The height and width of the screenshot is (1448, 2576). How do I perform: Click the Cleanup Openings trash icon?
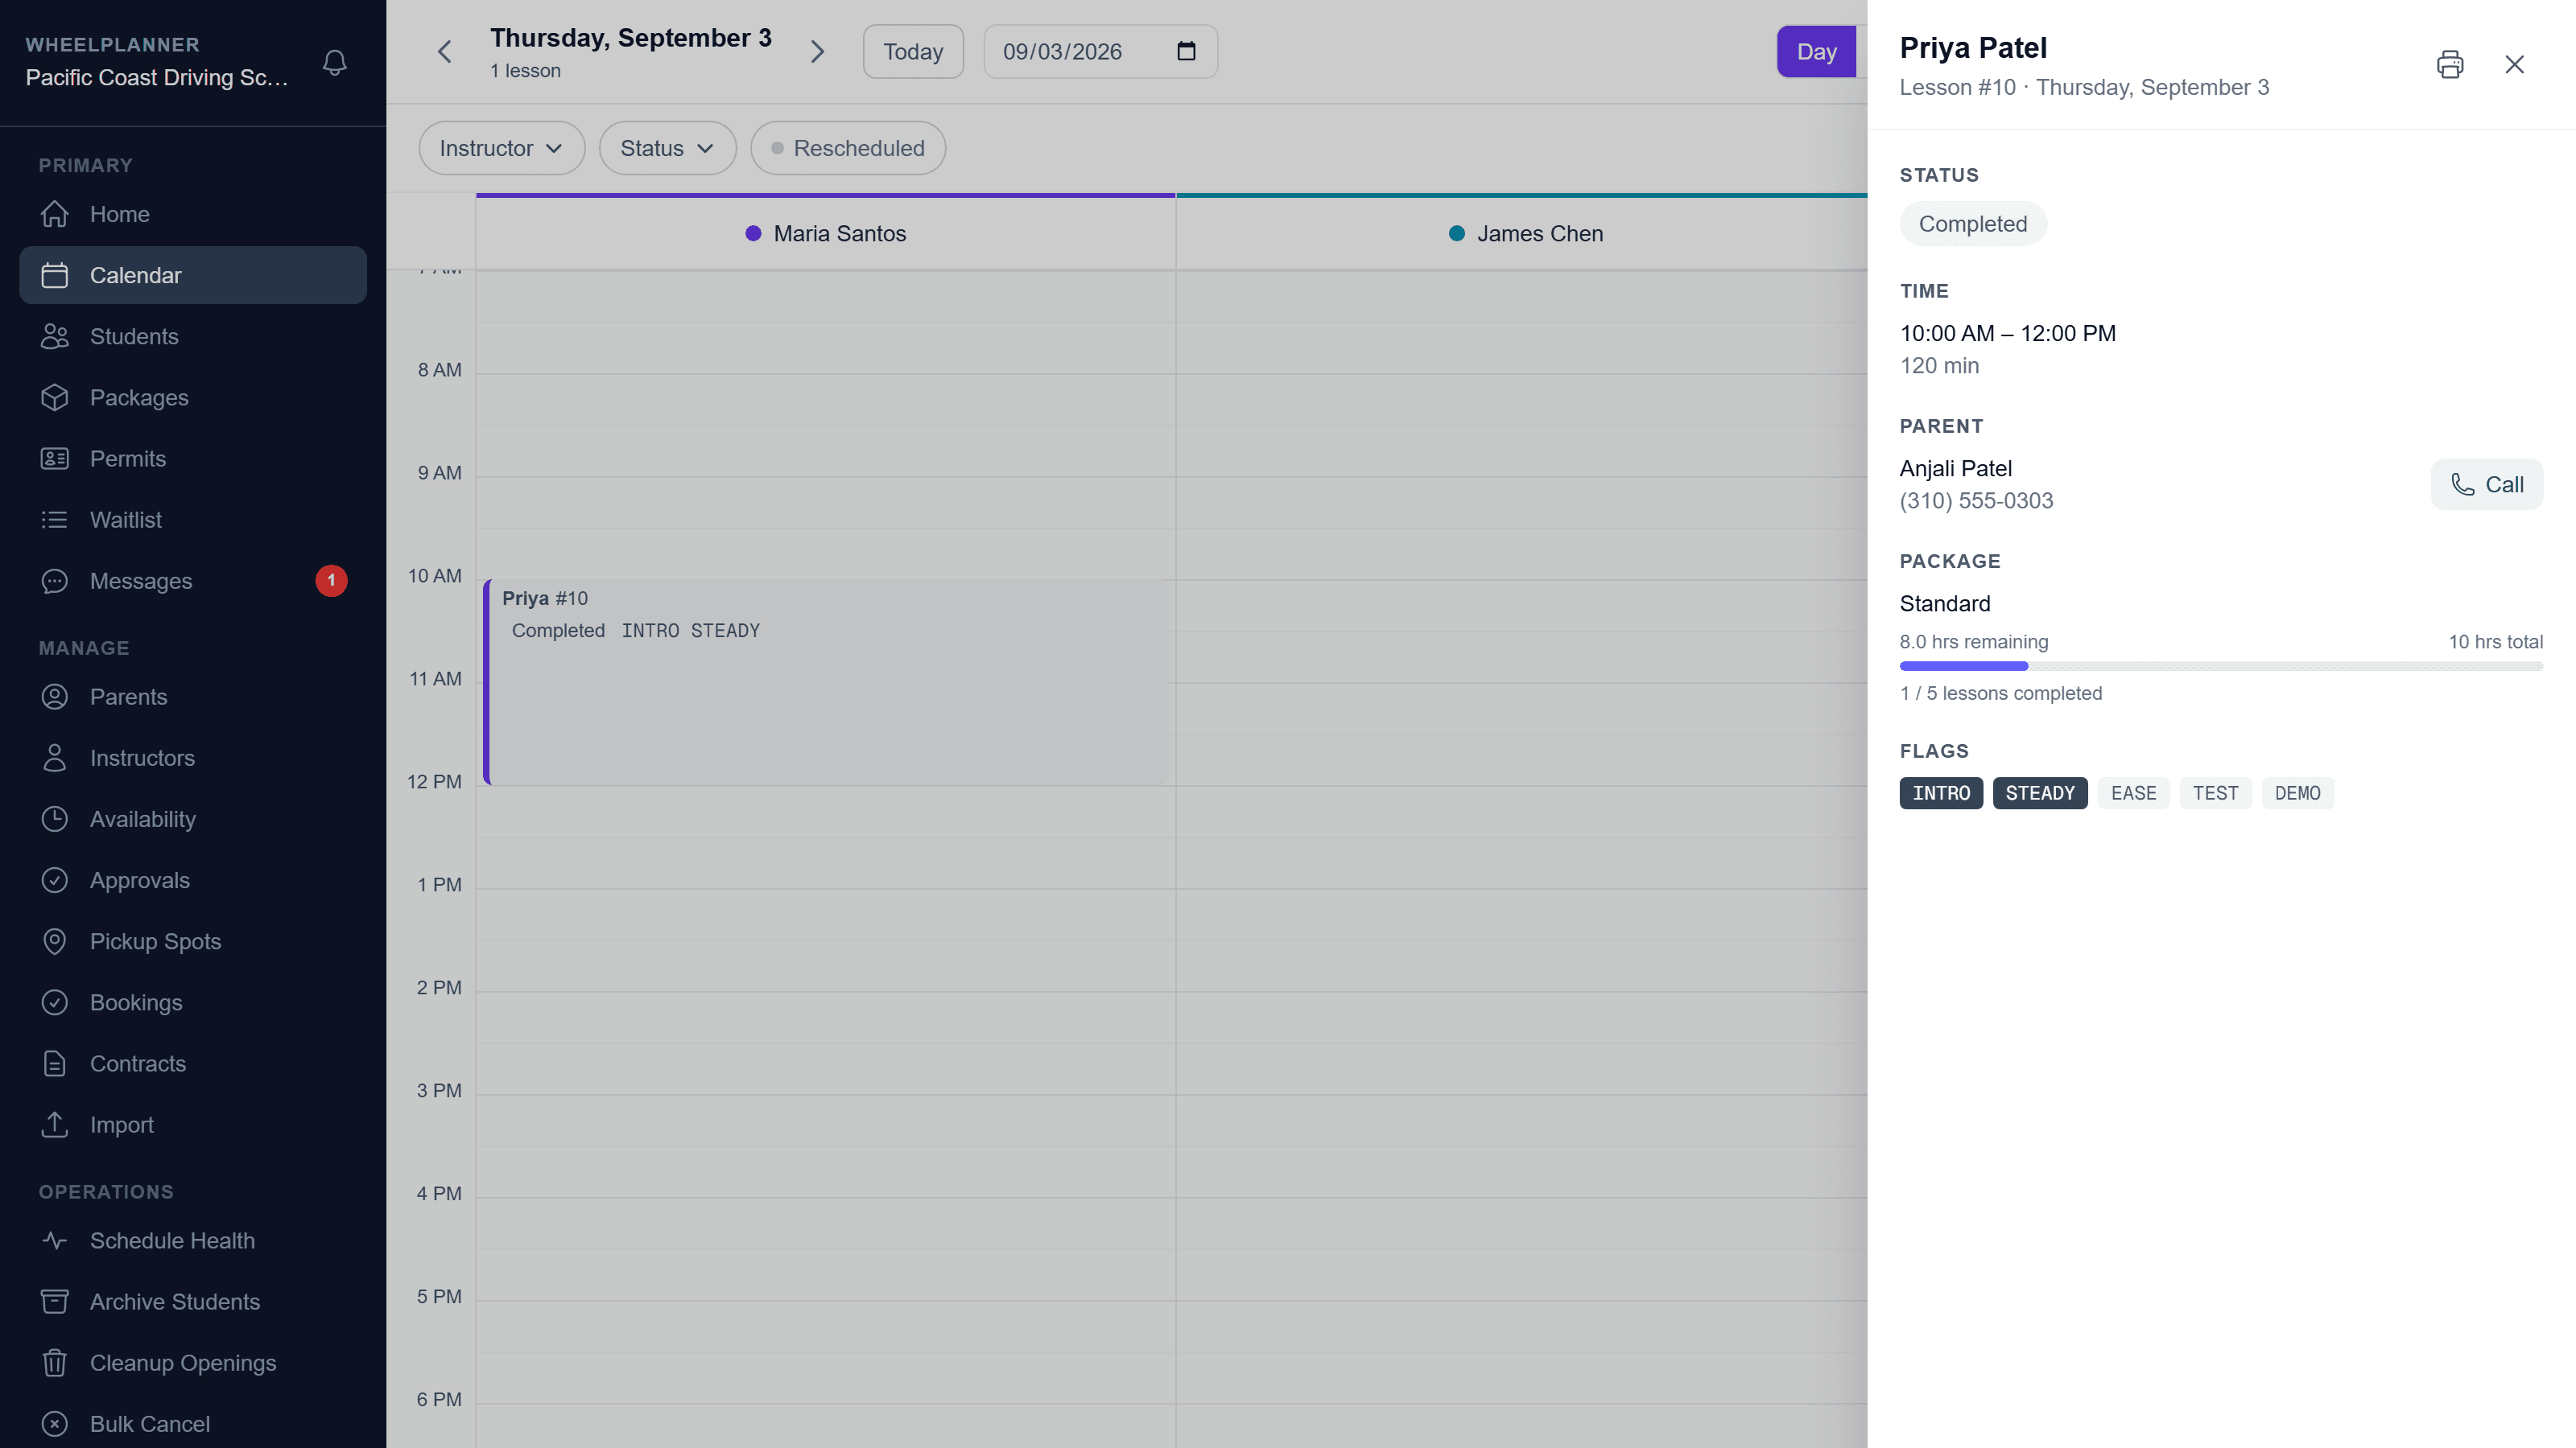[54, 1362]
